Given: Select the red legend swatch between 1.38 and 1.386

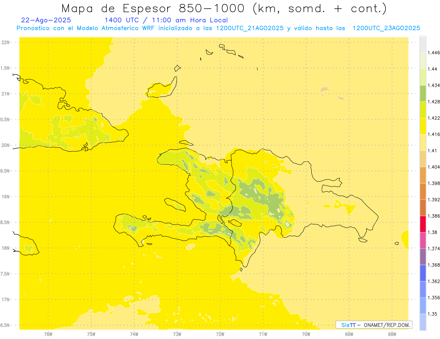Looking at the screenshot, I should coord(423,224).
